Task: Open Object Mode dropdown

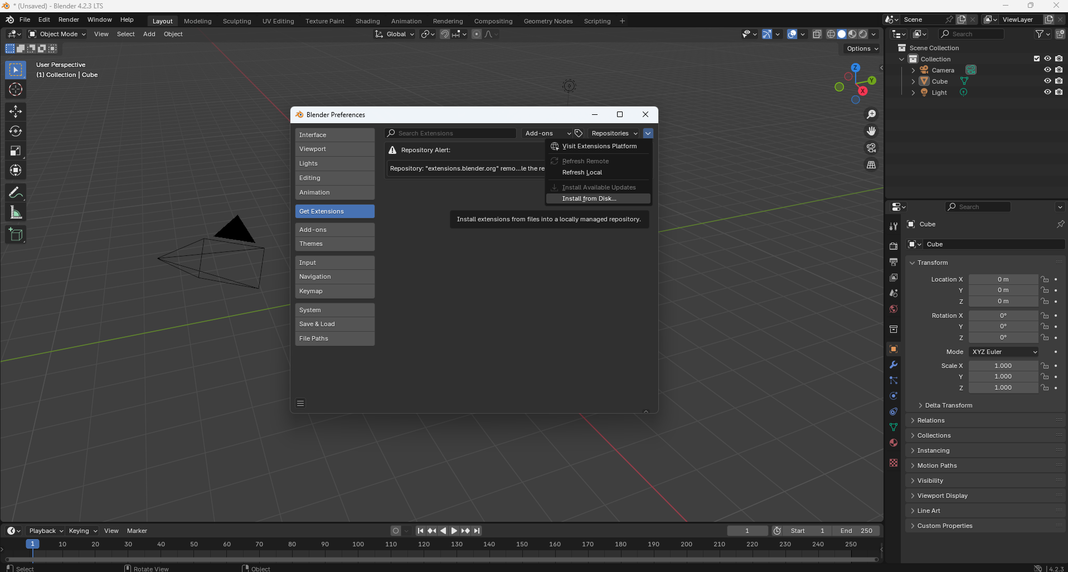Action: click(x=57, y=34)
